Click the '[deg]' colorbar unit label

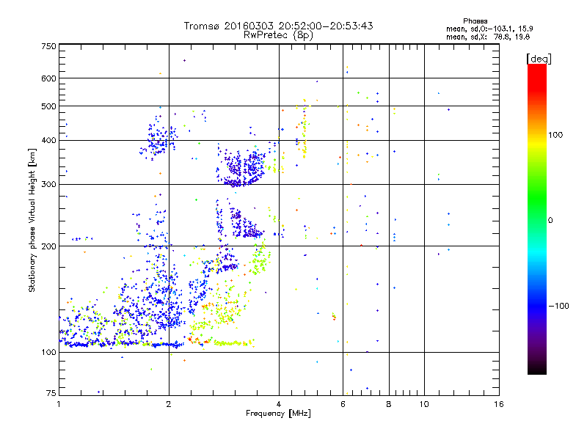pos(539,59)
